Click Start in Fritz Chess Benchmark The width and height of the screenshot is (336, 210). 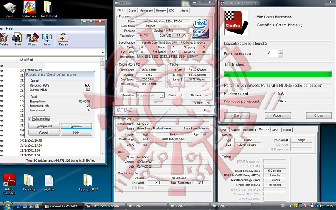pyautogui.click(x=237, y=115)
